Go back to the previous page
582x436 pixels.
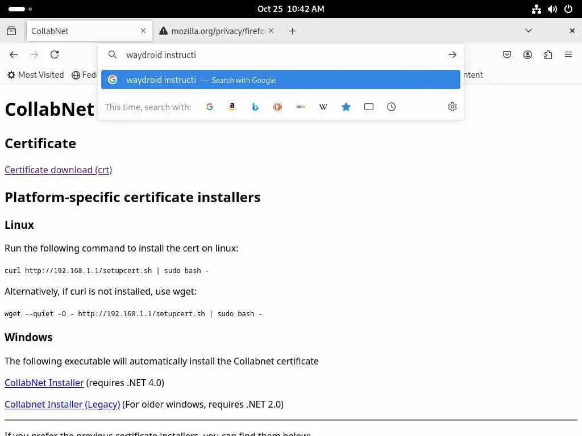14,55
